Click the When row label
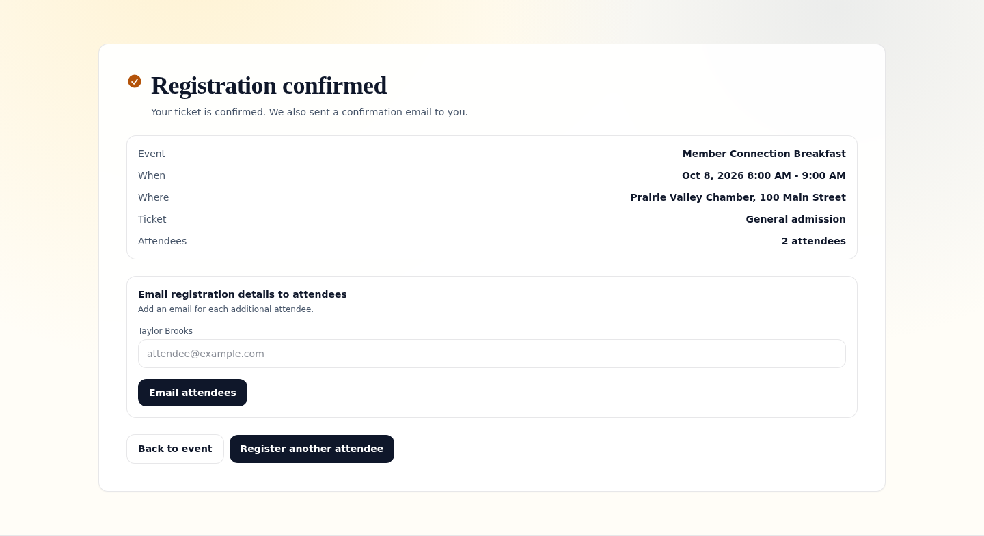The height and width of the screenshot is (536, 984). [152, 175]
